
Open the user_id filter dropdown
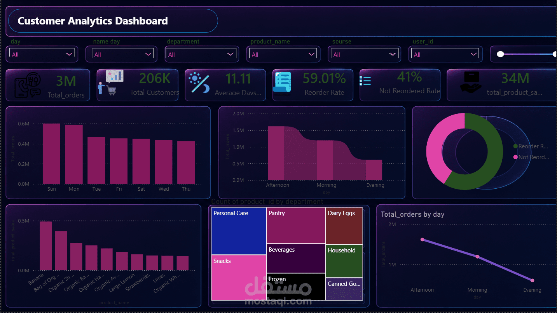coord(445,54)
